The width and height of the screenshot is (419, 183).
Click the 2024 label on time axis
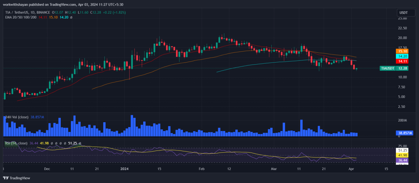tap(125, 169)
